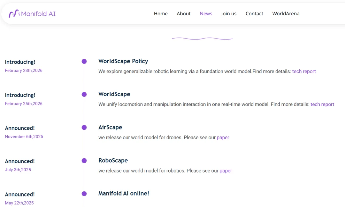Open the WorldArena navigation item
The width and height of the screenshot is (345, 208).
[286, 14]
